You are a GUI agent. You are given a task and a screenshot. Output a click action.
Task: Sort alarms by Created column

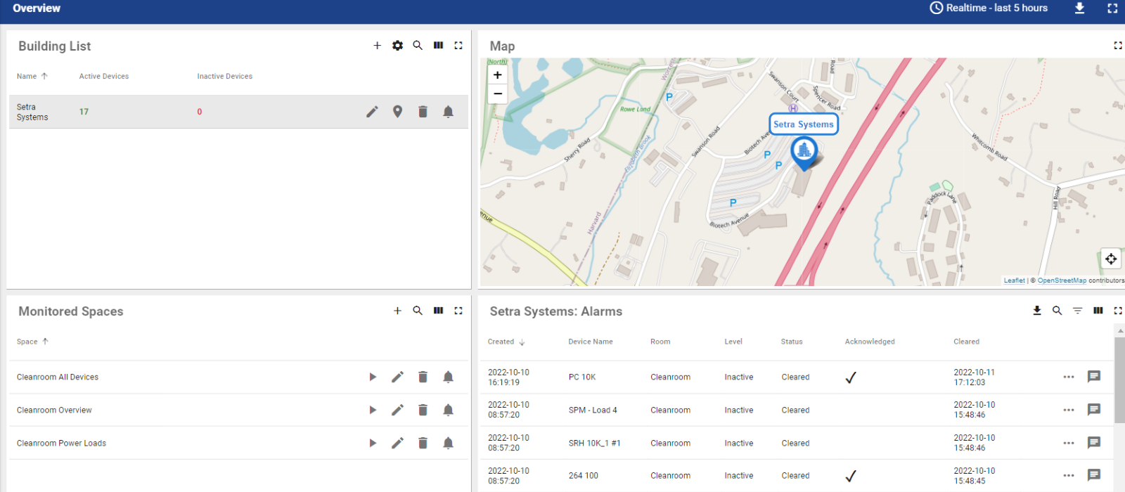[x=506, y=342]
